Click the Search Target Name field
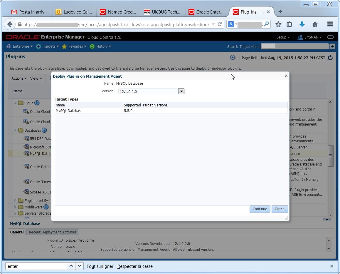Image resolution: width=340 pixels, height=274 pixels. pyautogui.click(x=295, y=46)
